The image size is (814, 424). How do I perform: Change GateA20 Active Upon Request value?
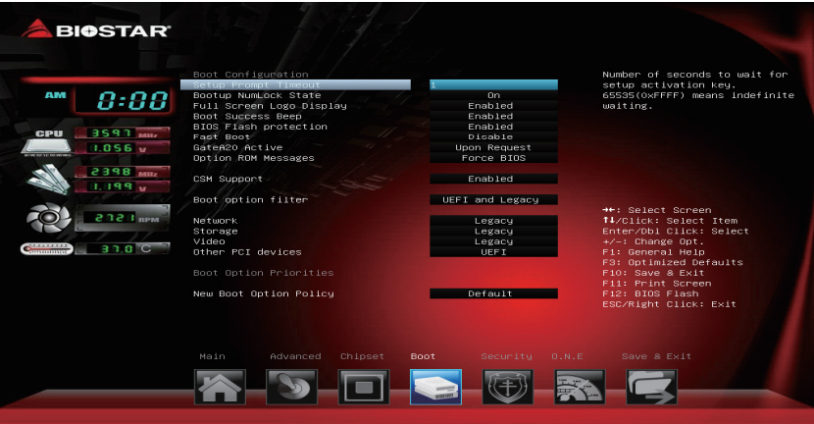click(x=493, y=147)
